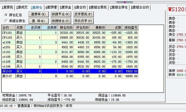This screenshot has width=186, height=112.
Task: Select the 持仓汇总 radio button
Action: point(6,15)
